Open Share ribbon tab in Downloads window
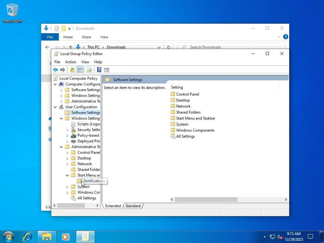324x243 pixels. tap(86, 37)
